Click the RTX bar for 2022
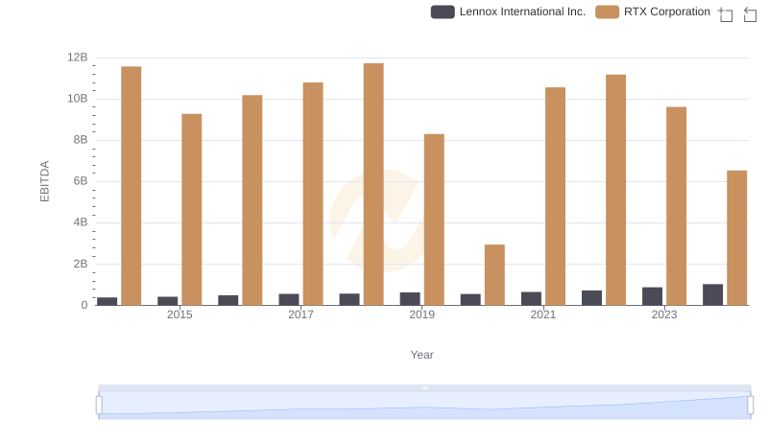The width and height of the screenshot is (768, 442). pos(615,190)
